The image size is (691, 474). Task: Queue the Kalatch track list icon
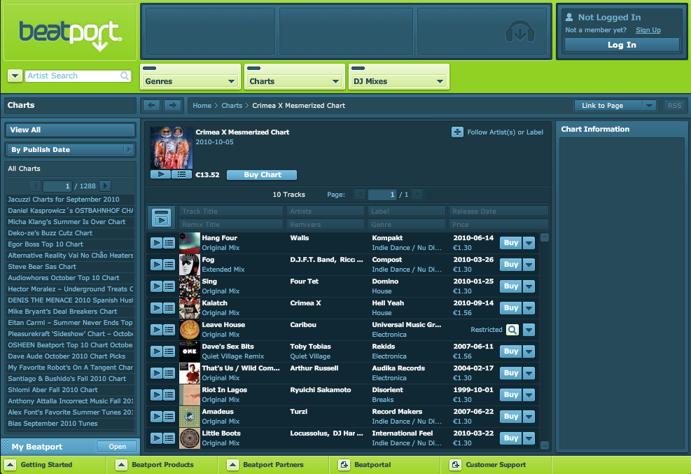click(169, 308)
